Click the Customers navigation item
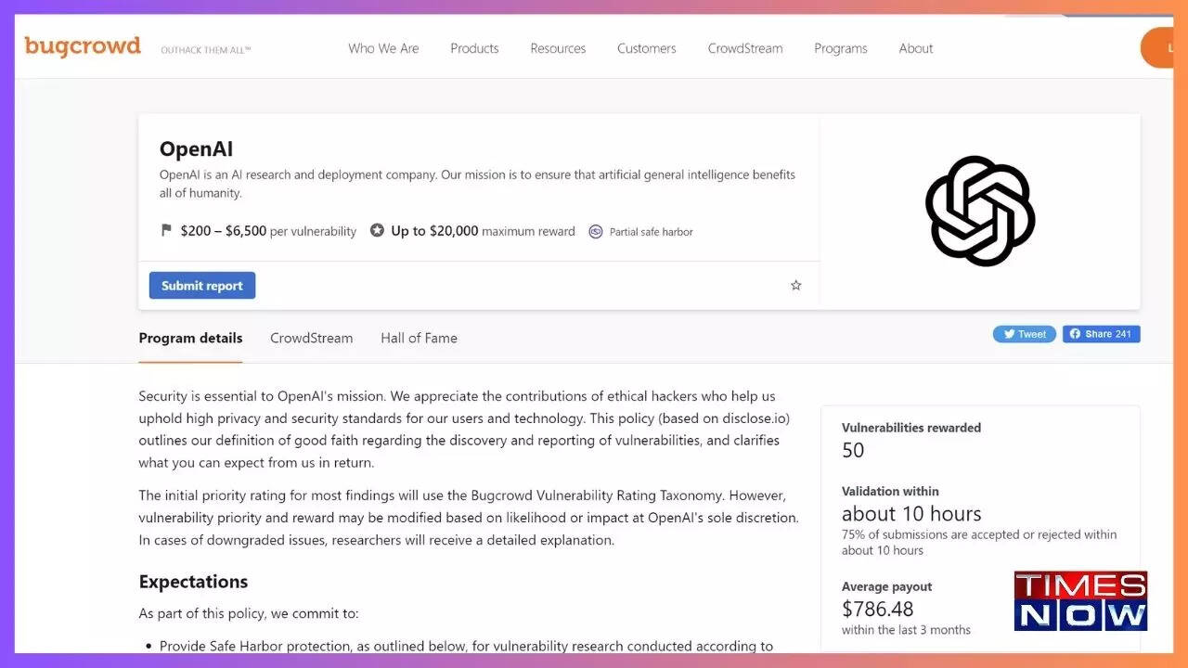 click(x=646, y=48)
